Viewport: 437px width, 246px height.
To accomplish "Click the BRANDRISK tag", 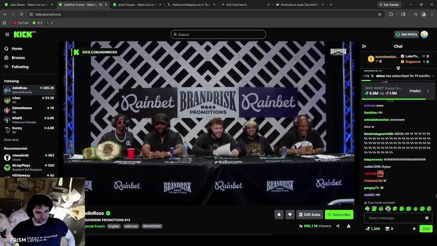I will (152, 226).
